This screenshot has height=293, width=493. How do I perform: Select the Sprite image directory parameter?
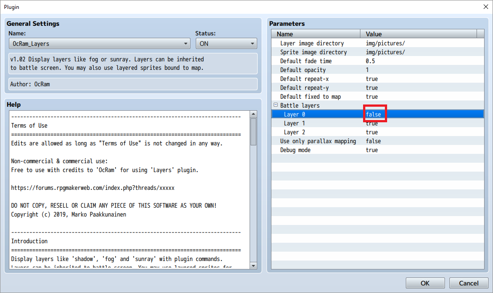click(x=378, y=52)
